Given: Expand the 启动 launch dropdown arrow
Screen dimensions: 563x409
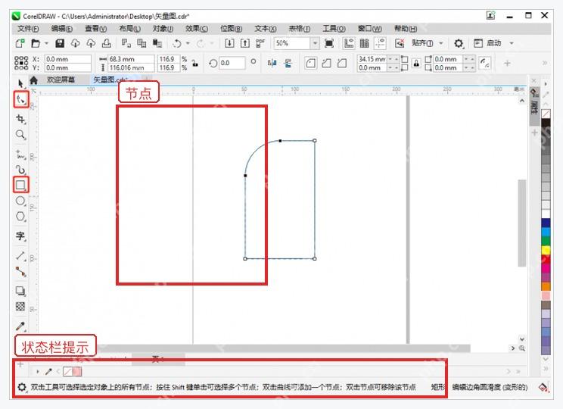Looking at the screenshot, I should 512,43.
